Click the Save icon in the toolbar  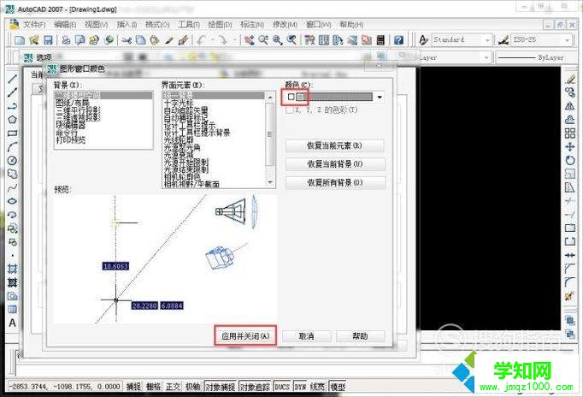click(48, 40)
